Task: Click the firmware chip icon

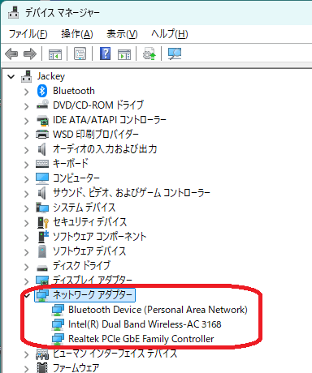Action: tap(42, 367)
